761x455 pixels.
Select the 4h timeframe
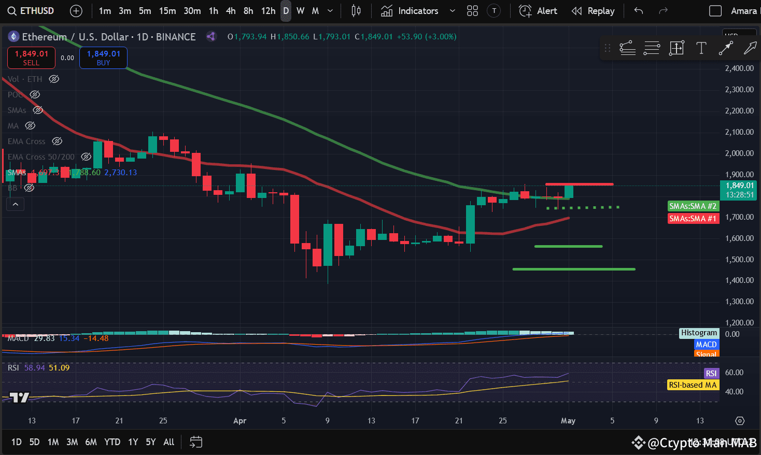pyautogui.click(x=231, y=10)
